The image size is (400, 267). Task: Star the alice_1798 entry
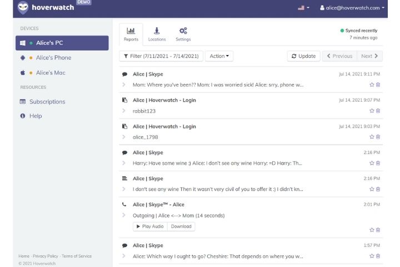click(x=372, y=137)
